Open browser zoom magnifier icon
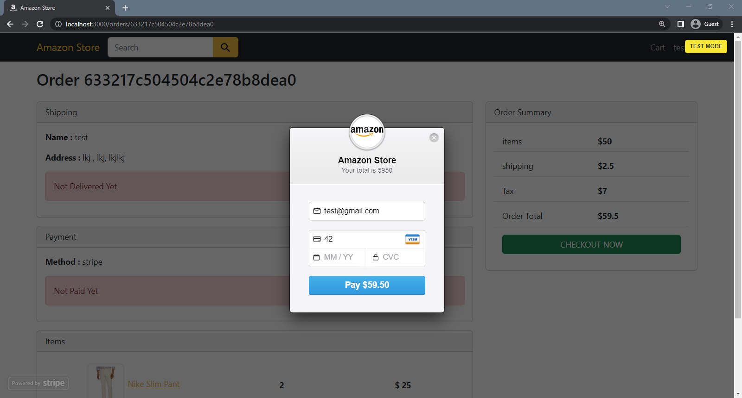742x398 pixels. (662, 24)
